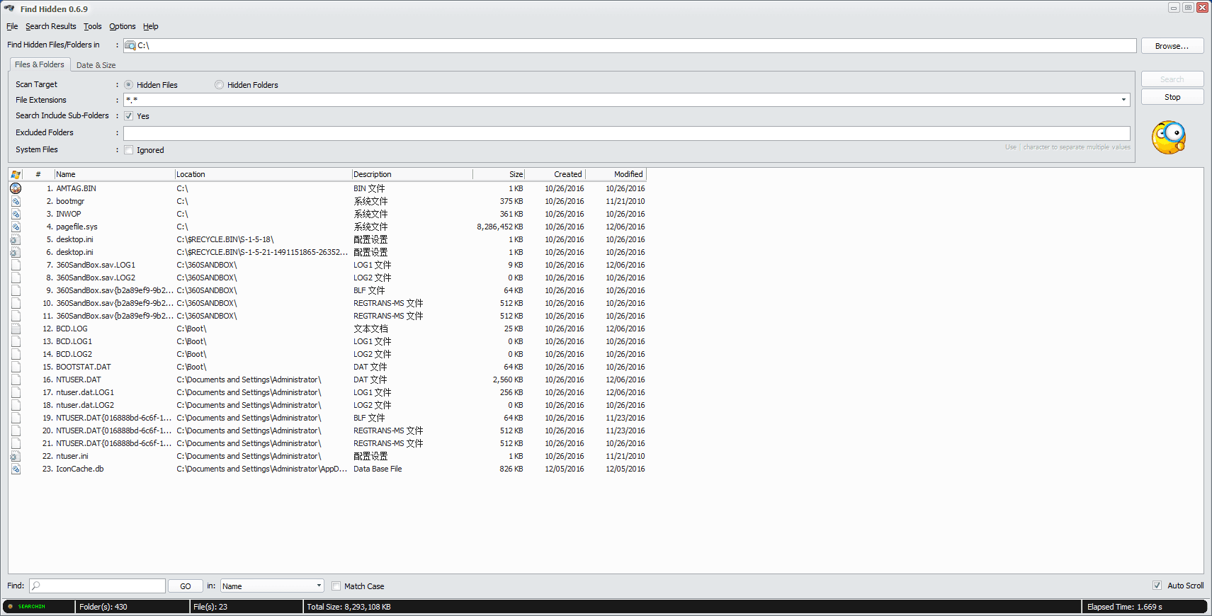Click the Excluded Folders input field
Image resolution: width=1212 pixels, height=616 pixels.
click(x=626, y=133)
